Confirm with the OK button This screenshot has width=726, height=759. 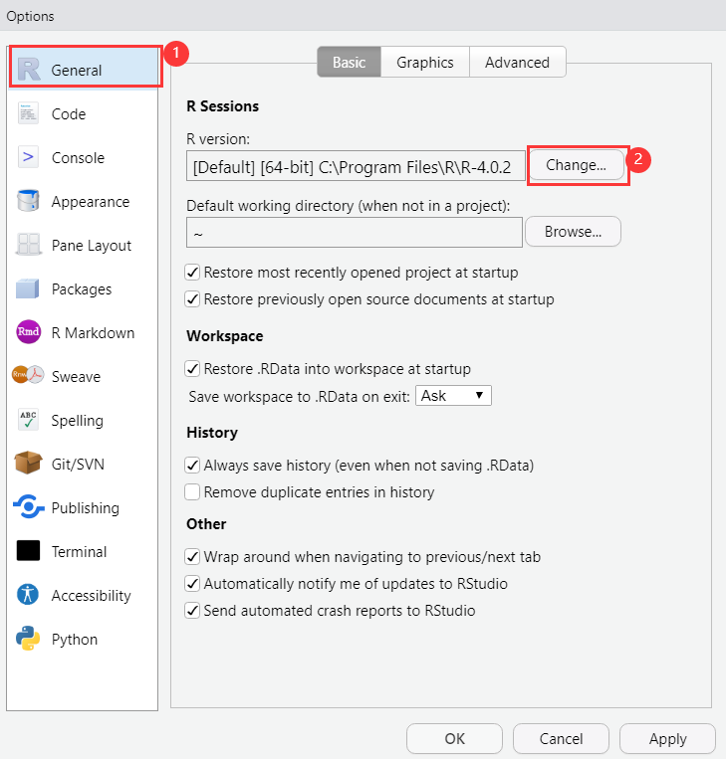[x=454, y=739]
